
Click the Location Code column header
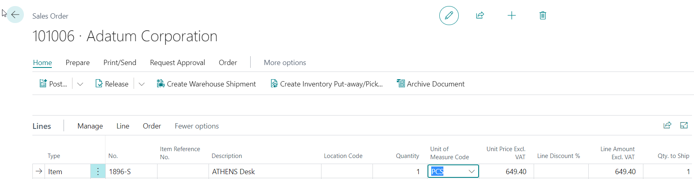(x=343, y=156)
